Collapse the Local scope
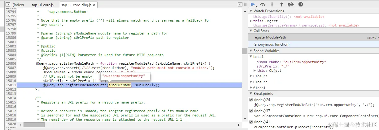The image size is (379, 130). point(251,57)
